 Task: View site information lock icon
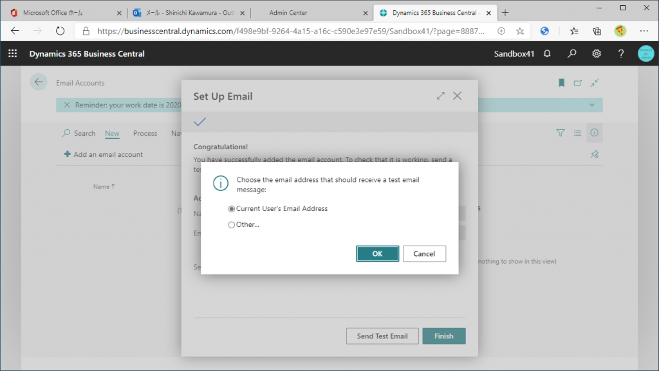tap(86, 31)
